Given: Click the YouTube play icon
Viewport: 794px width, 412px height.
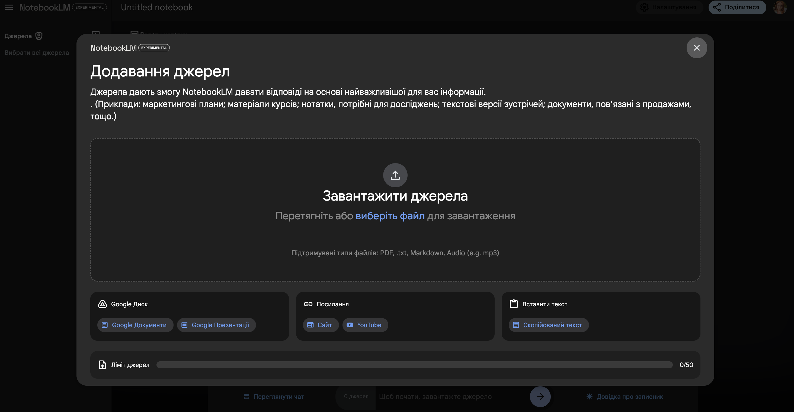Looking at the screenshot, I should [350, 325].
